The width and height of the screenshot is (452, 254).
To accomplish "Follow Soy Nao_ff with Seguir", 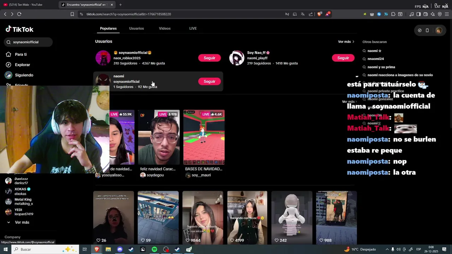I will coord(343,58).
